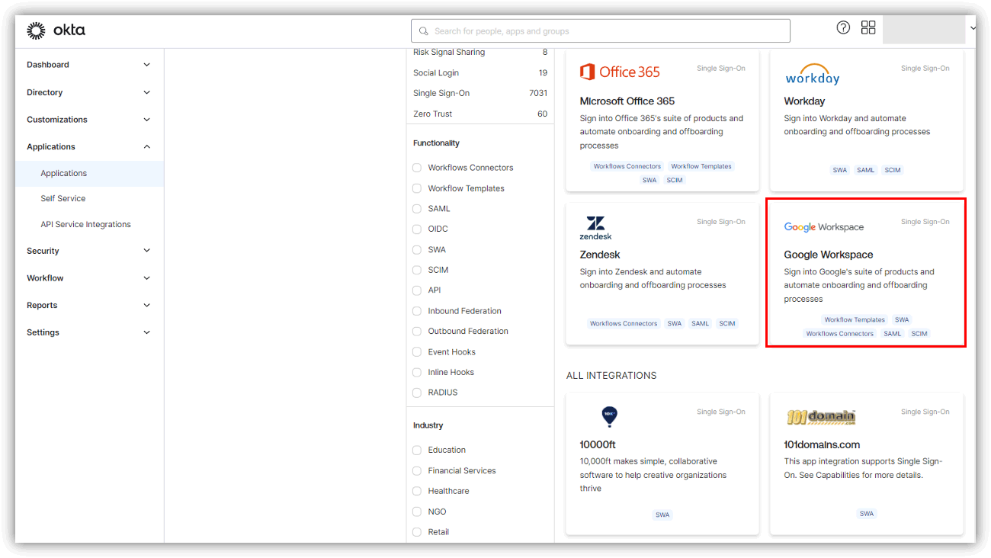Check the RADIUS filter

(417, 393)
